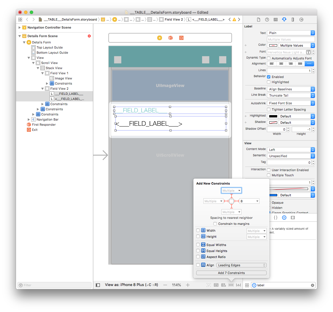Select the view controller dock icon
333x312 pixels.
point(160,38)
